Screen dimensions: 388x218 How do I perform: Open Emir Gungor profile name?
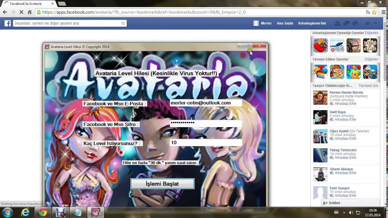pos(340,188)
